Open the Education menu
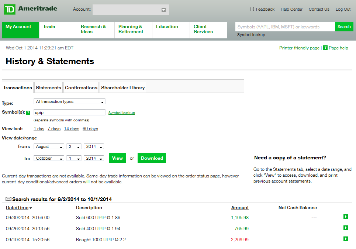This screenshot has height=249, width=356. (x=171, y=30)
